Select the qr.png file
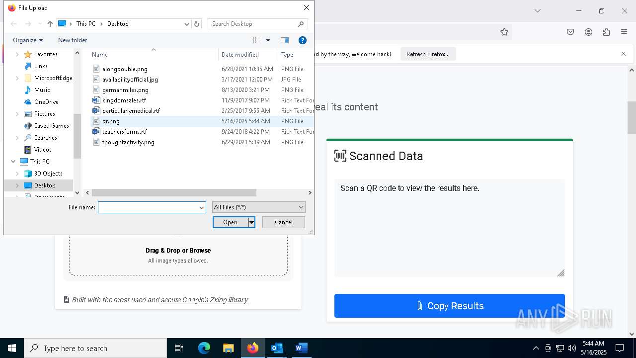 pos(111,121)
